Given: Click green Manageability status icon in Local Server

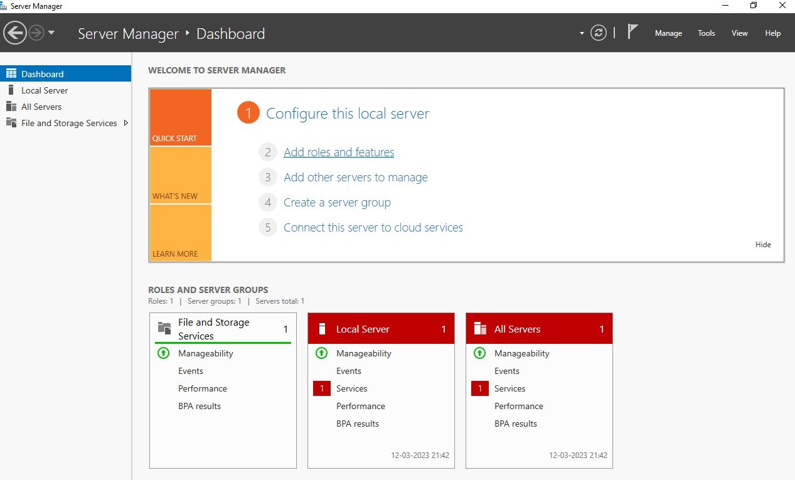Looking at the screenshot, I should [x=322, y=353].
